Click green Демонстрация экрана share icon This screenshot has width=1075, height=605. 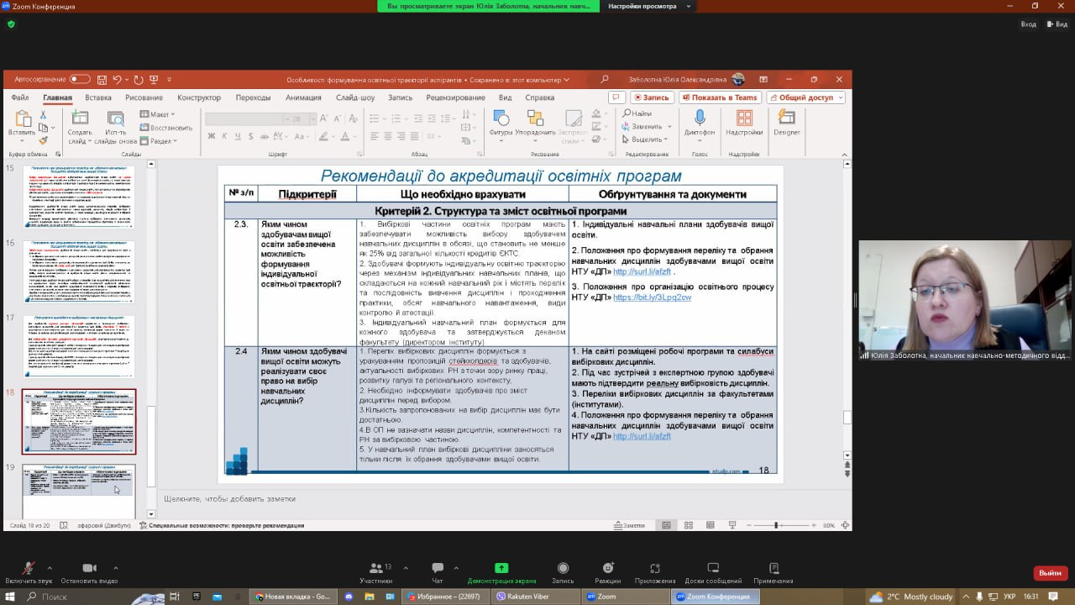501,569
